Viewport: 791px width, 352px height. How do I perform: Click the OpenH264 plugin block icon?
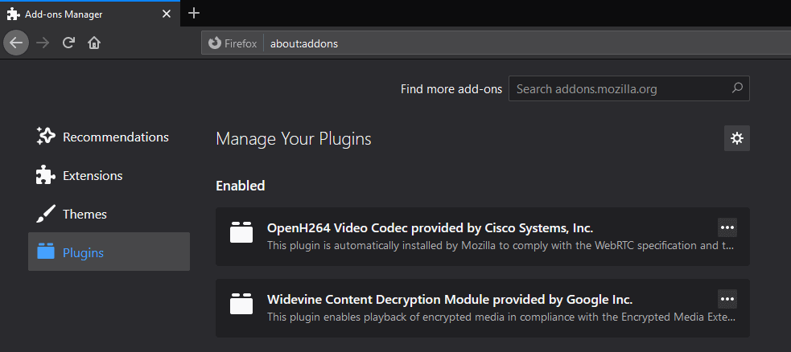click(241, 232)
